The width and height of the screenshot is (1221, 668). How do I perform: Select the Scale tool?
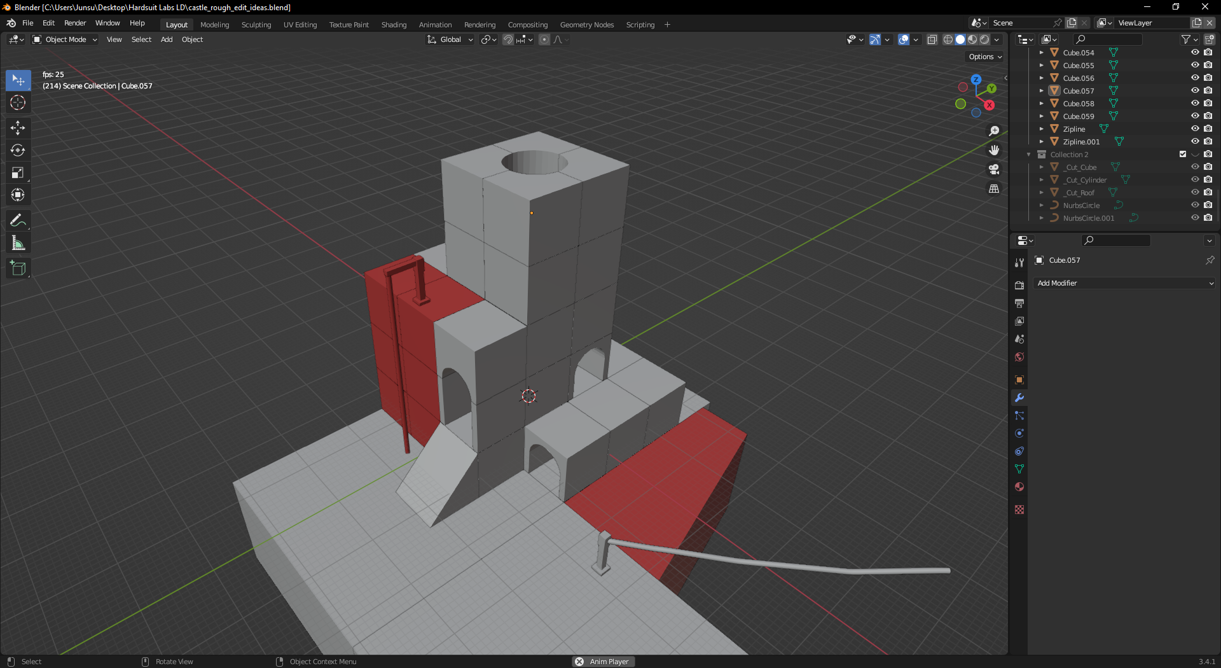[x=18, y=172]
